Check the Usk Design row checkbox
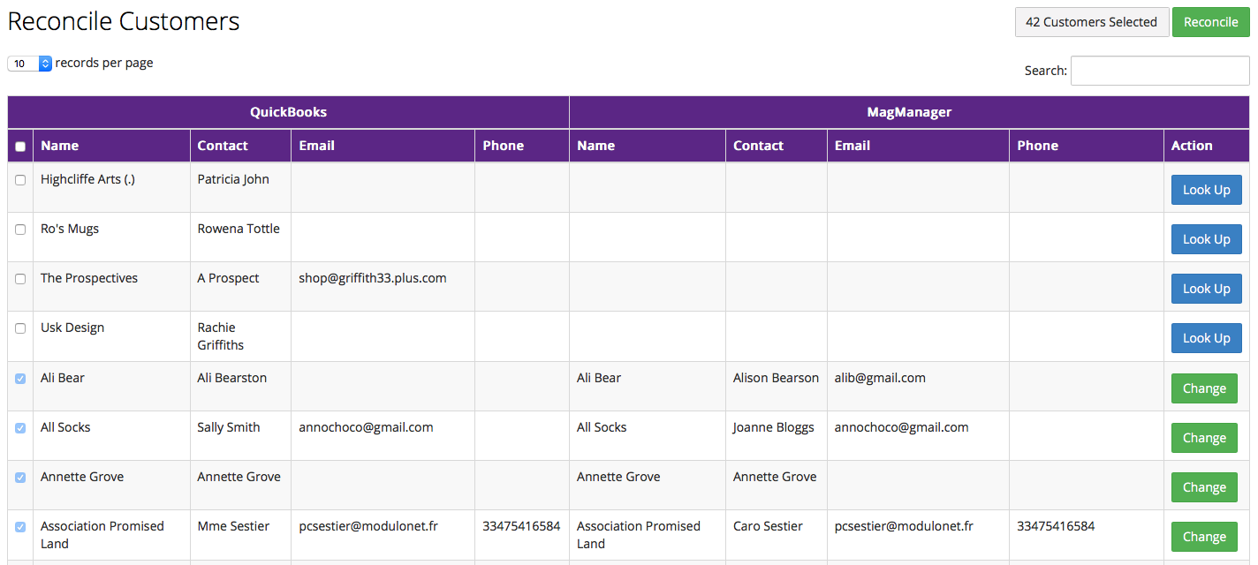This screenshot has height=565, width=1258. 20,328
